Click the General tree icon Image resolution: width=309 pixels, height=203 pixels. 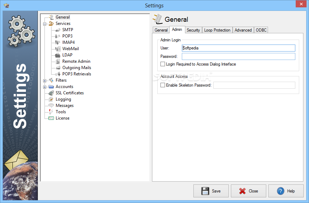coord(51,17)
